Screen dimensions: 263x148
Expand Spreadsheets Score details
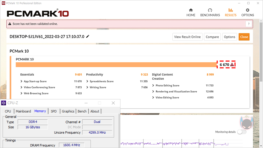click(x=87, y=81)
